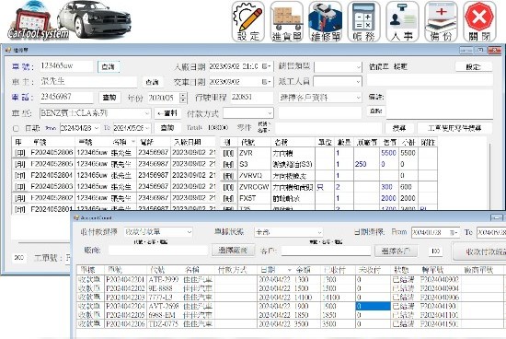Click 印 print button for F2024052805
The image size is (506, 339).
click(x=19, y=164)
